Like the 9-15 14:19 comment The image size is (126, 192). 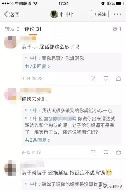119,152
